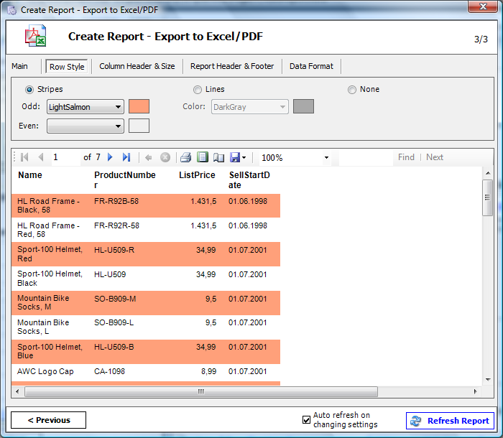Open the Odd color LightSalmon dropdown
This screenshot has height=438, width=503.
86,107
